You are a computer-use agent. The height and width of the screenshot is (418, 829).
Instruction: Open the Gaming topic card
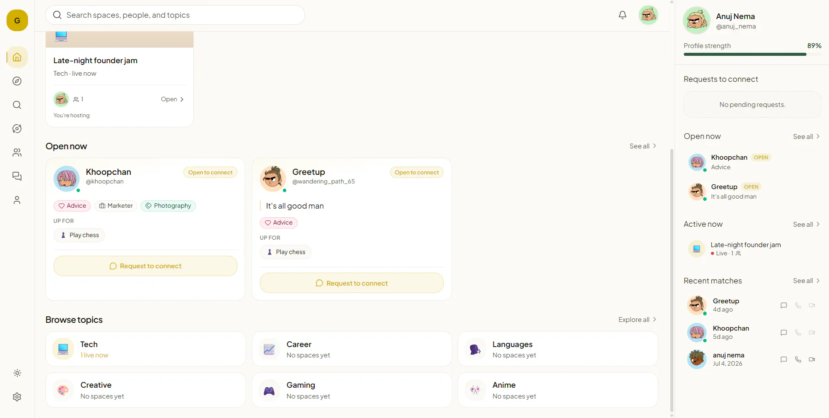point(352,390)
